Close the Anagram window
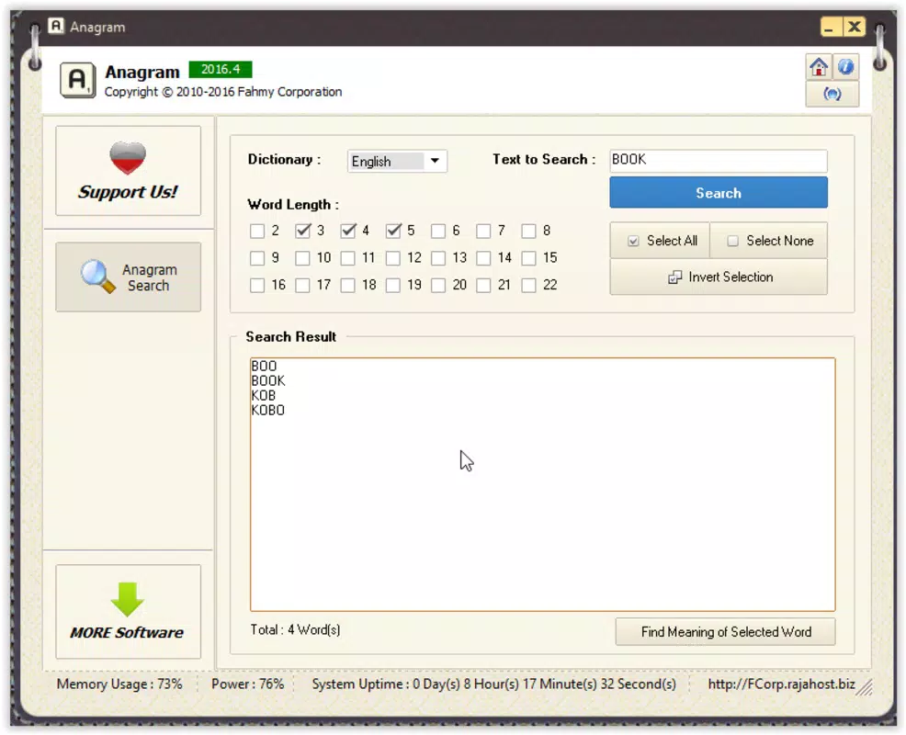 854,27
